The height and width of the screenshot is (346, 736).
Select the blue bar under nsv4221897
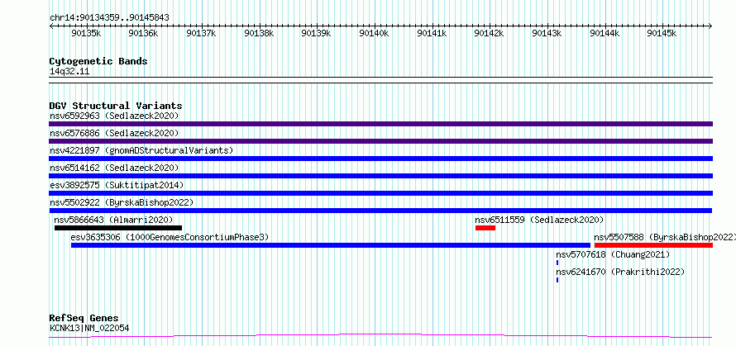(x=380, y=159)
